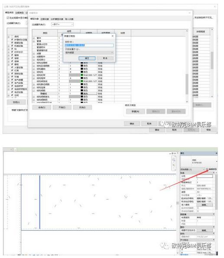Open the filter list dropdown in Object Styles

click(62, 24)
